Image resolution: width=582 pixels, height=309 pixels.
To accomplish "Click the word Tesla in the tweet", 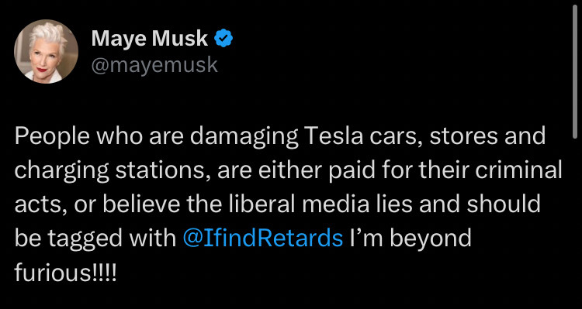I will (331, 136).
